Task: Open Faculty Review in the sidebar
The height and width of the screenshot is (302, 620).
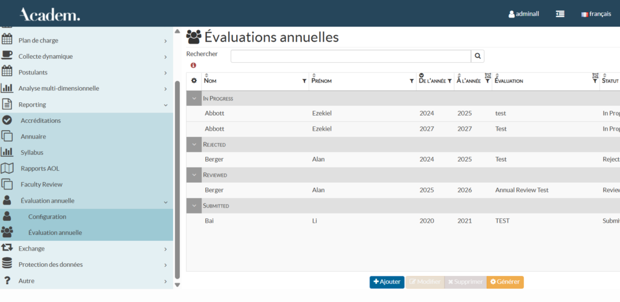Action: [x=41, y=185]
